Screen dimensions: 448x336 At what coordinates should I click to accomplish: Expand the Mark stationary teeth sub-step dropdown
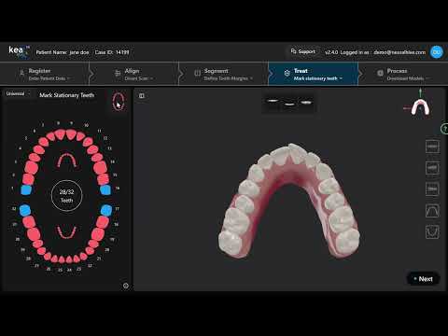318,78
